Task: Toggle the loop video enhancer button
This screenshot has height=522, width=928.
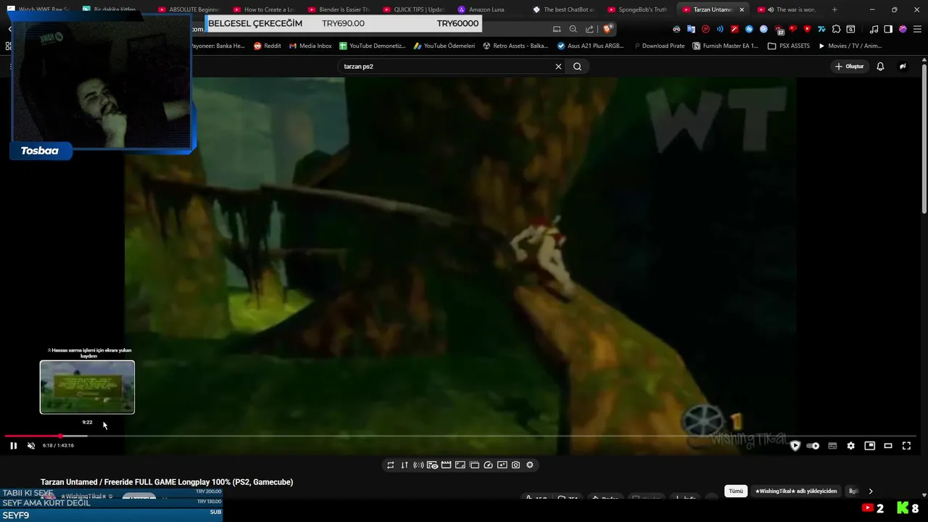Action: (x=391, y=465)
